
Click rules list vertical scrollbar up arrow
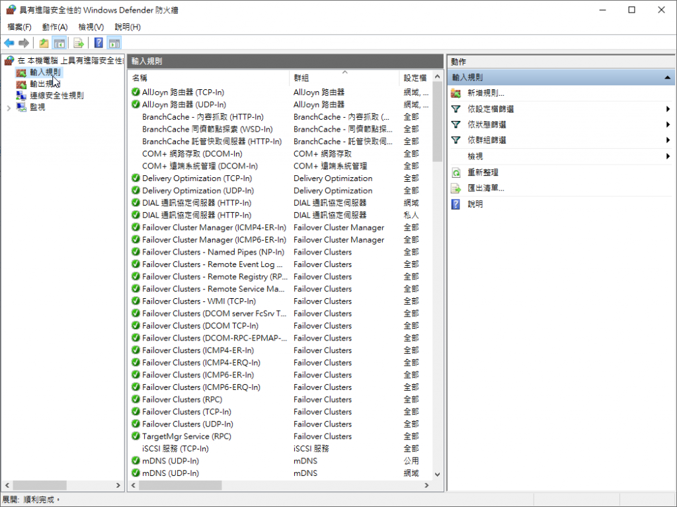(438, 77)
